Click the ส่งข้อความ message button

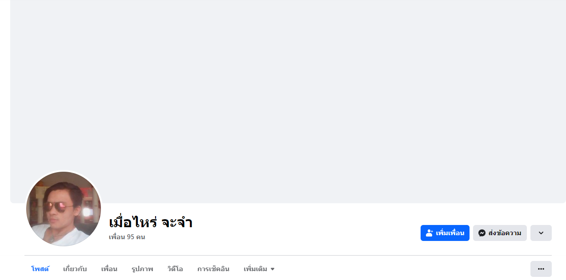pyautogui.click(x=500, y=233)
